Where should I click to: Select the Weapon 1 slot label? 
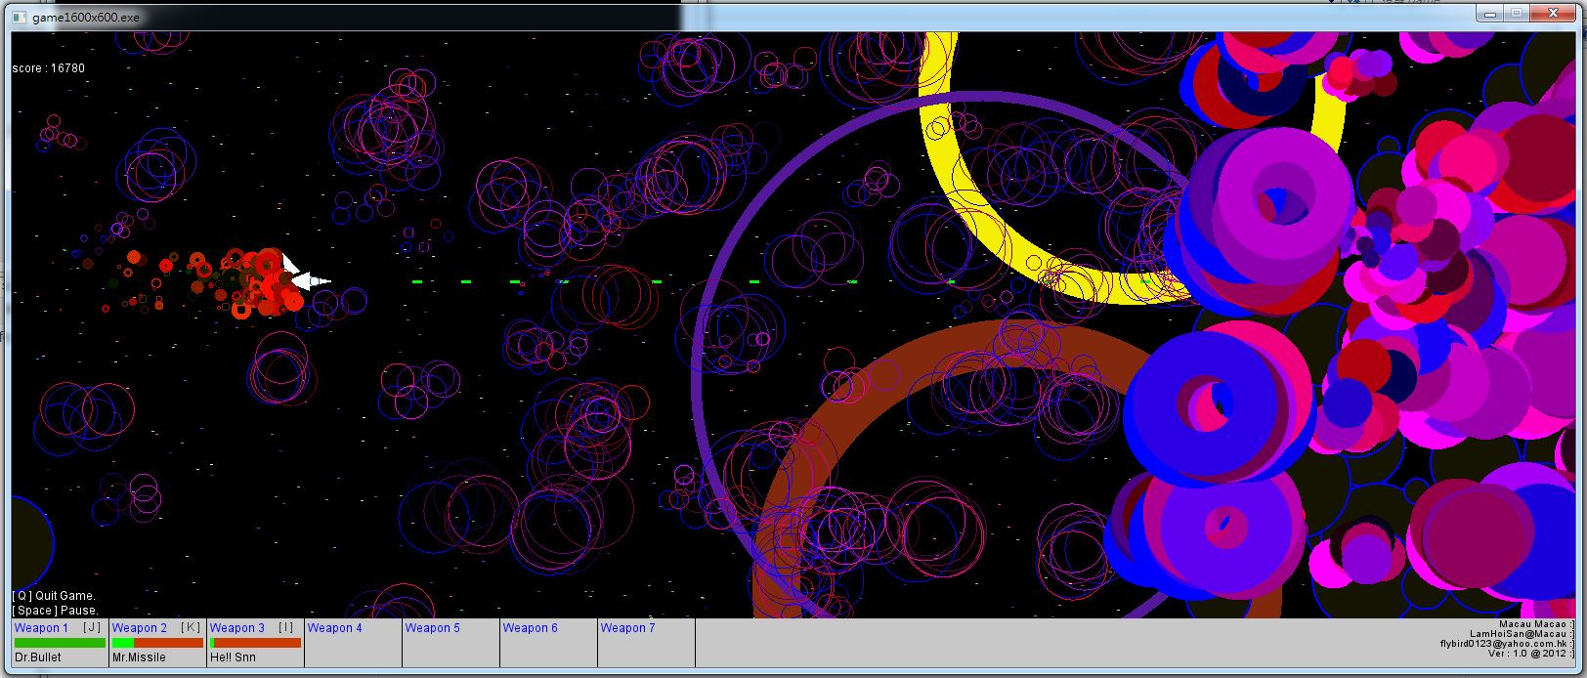coord(41,627)
